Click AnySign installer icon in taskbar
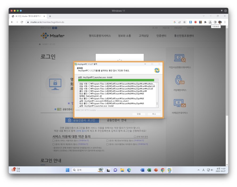Image resolution: width=237 pixels, height=187 pixels. pos(169,170)
